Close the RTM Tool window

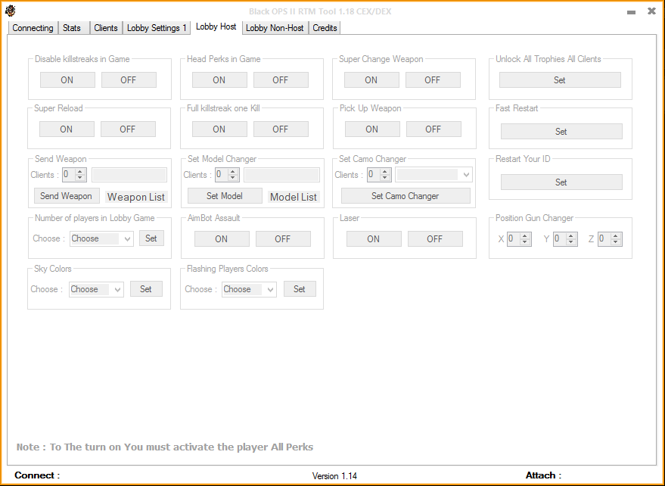pyautogui.click(x=652, y=11)
